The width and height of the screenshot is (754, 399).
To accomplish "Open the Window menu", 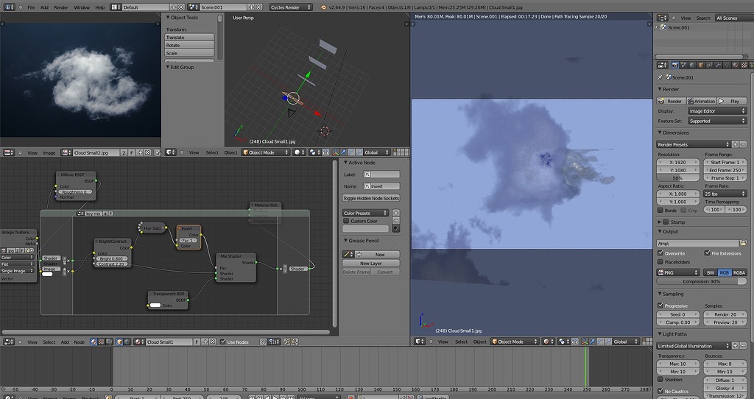I will pyautogui.click(x=82, y=7).
